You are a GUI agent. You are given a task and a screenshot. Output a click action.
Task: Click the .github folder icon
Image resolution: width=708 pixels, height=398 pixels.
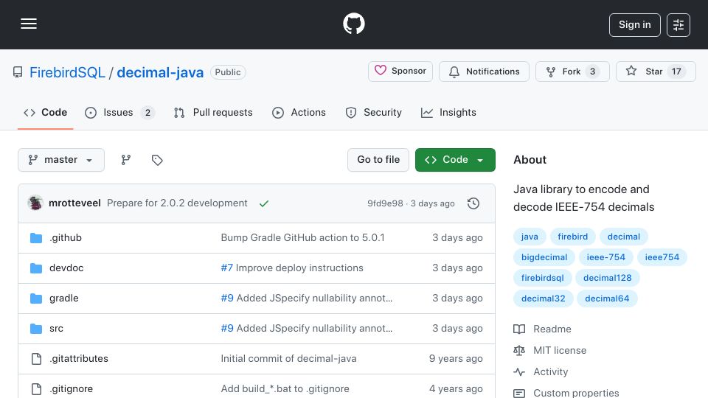pos(36,238)
